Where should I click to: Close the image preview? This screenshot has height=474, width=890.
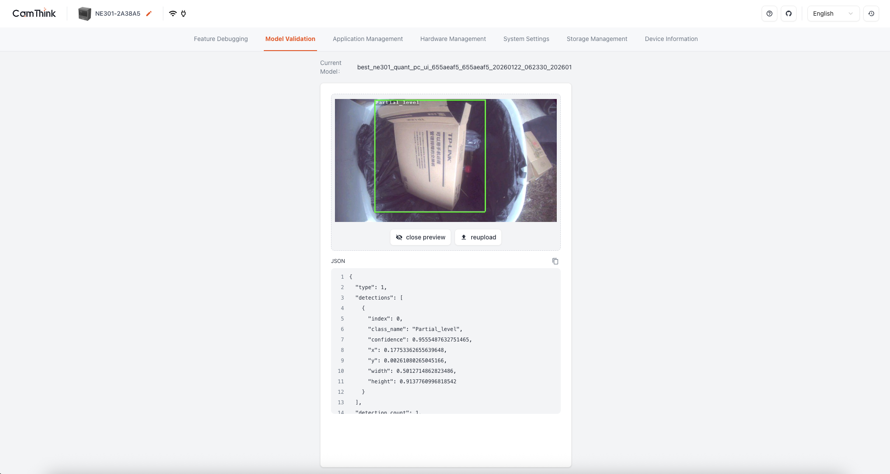(x=420, y=237)
